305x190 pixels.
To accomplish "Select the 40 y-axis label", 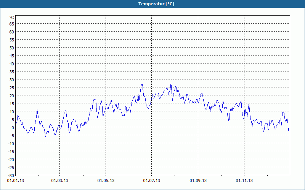I will tap(12, 64).
